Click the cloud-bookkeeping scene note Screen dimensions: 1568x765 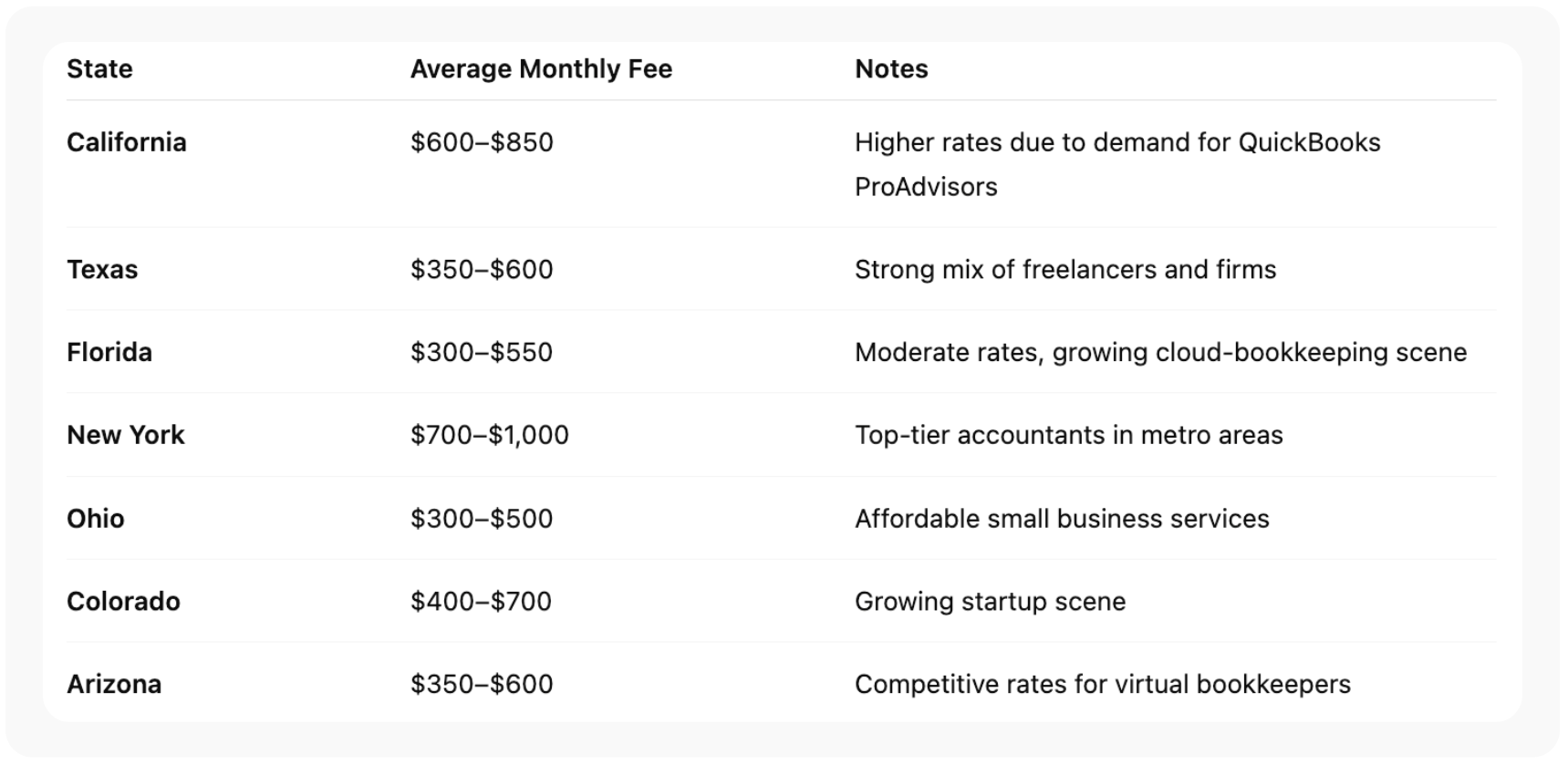(x=1160, y=353)
